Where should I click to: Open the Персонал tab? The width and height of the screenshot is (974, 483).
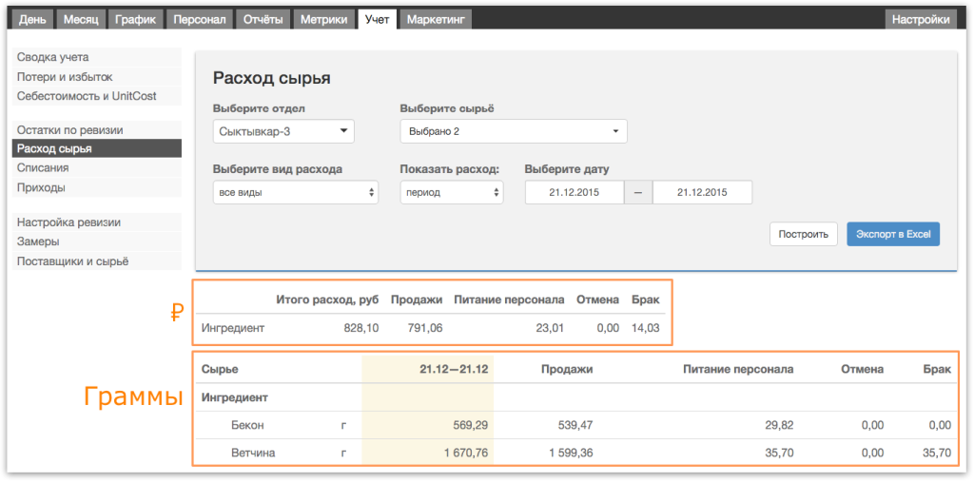click(x=200, y=20)
